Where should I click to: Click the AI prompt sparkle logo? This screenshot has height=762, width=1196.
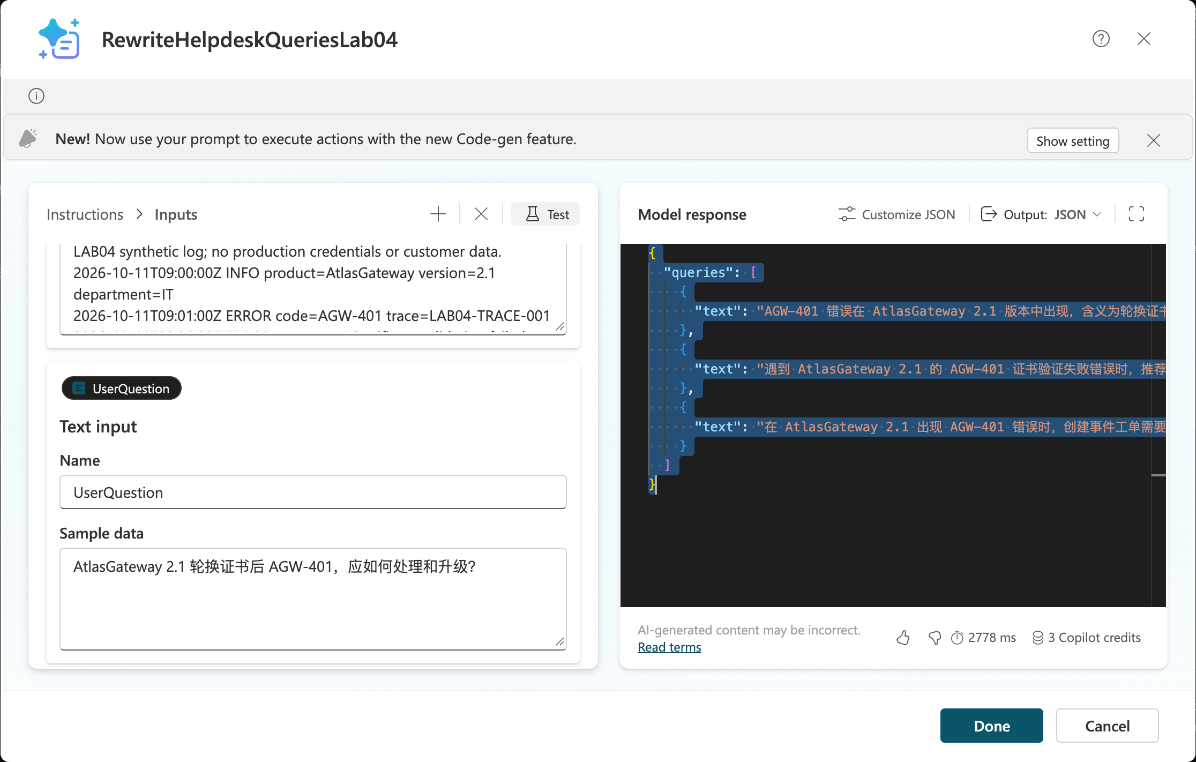coord(59,39)
